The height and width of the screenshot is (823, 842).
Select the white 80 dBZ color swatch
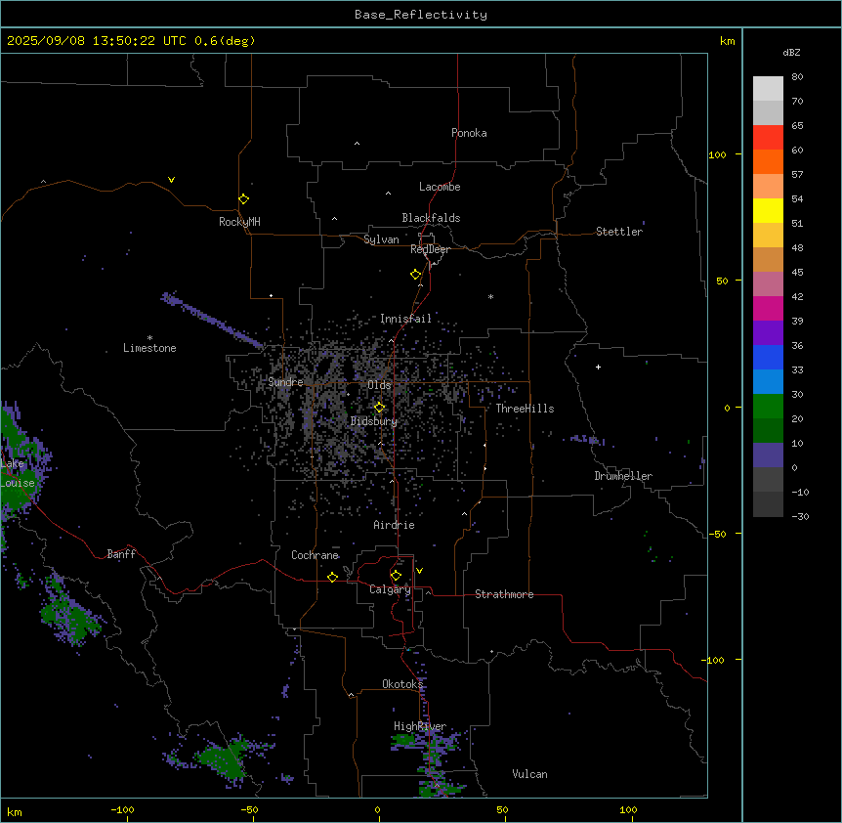[768, 88]
